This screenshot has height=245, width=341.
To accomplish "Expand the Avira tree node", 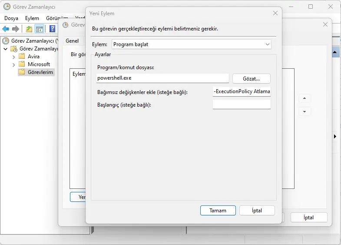I will pyautogui.click(x=13, y=57).
